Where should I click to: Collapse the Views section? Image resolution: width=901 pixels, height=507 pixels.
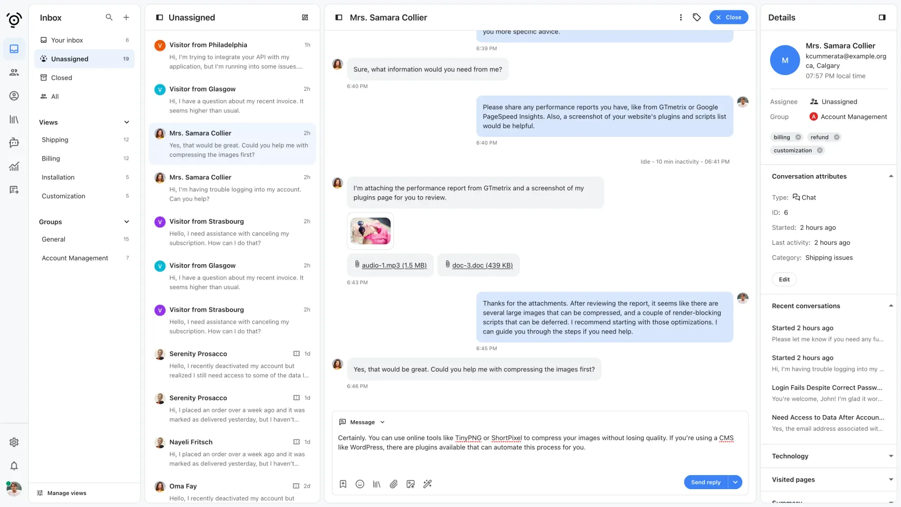[x=126, y=122]
